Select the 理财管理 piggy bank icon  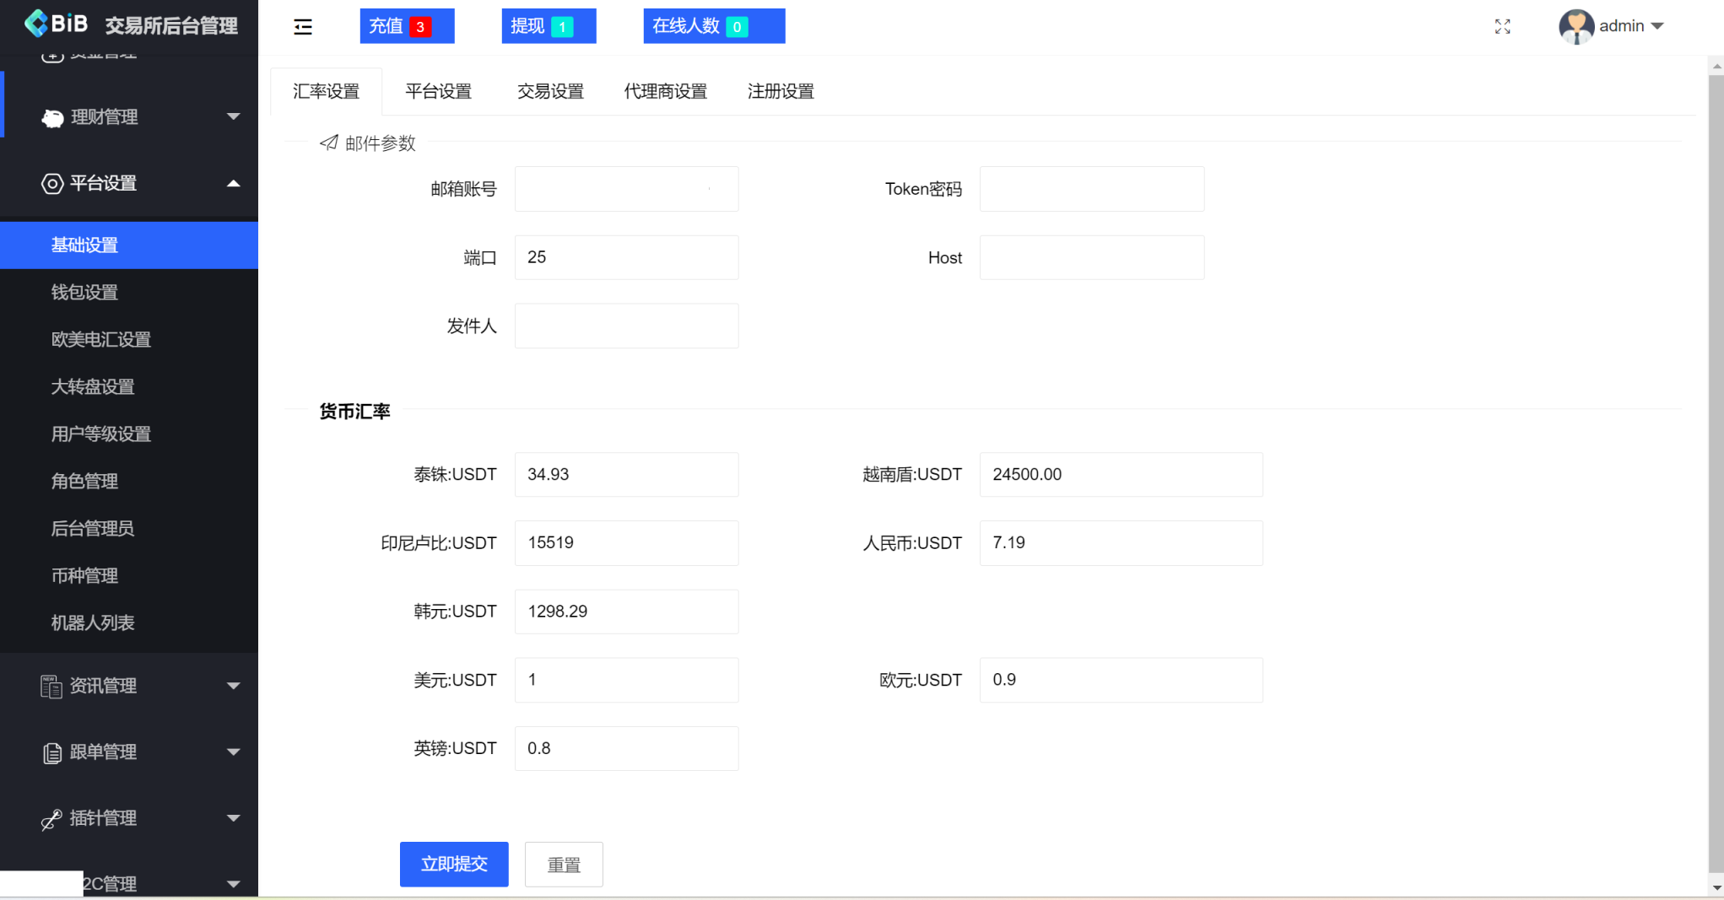(x=52, y=117)
